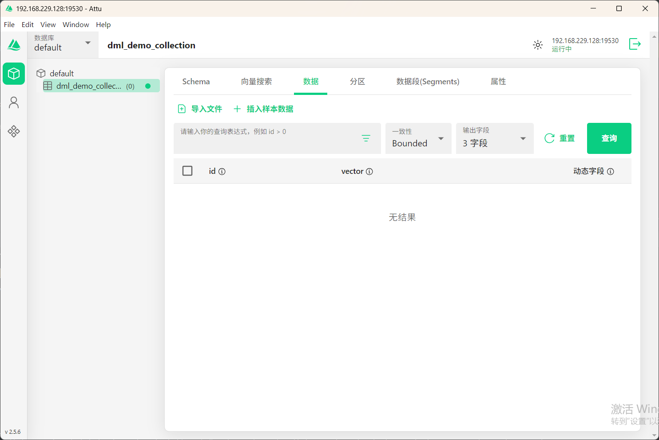Click the green loaded status dot

tap(148, 86)
